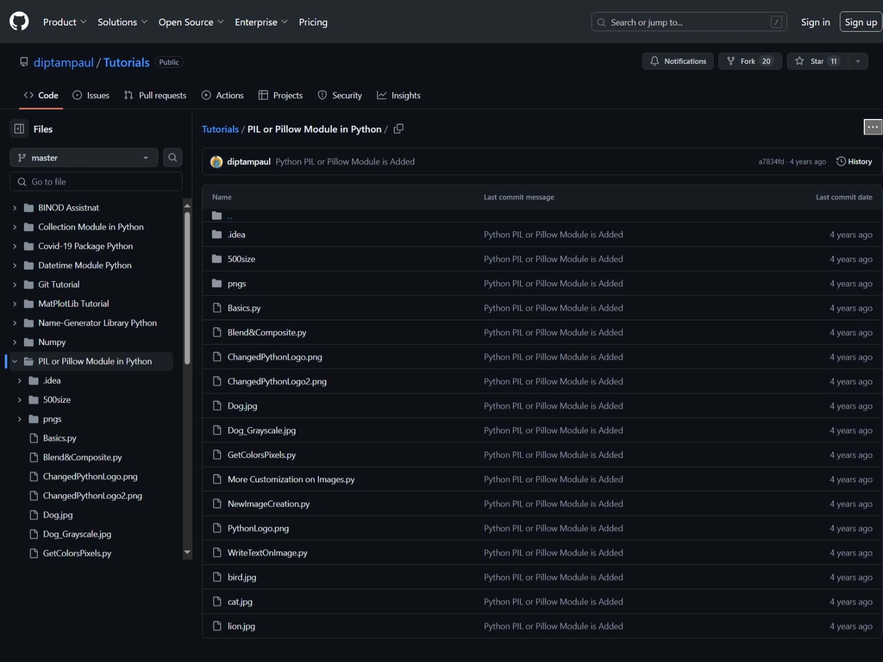The image size is (883, 662).
Task: Open the .idea folder icon in table
Action: [217, 234]
